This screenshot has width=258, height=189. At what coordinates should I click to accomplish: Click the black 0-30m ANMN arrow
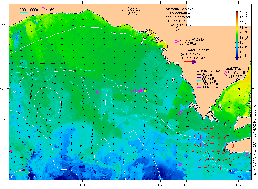199,74
